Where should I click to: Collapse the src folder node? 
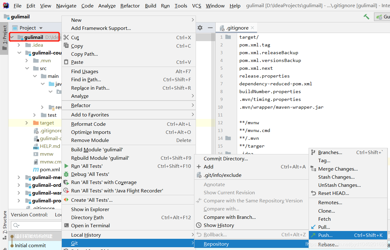pyautogui.click(x=27, y=68)
